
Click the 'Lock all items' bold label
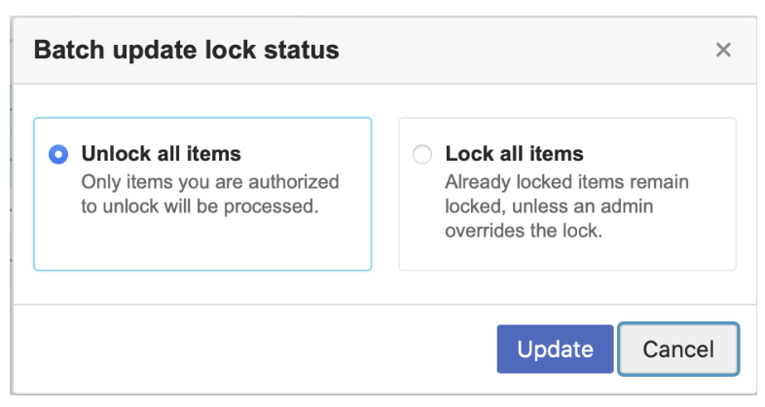coord(514,154)
